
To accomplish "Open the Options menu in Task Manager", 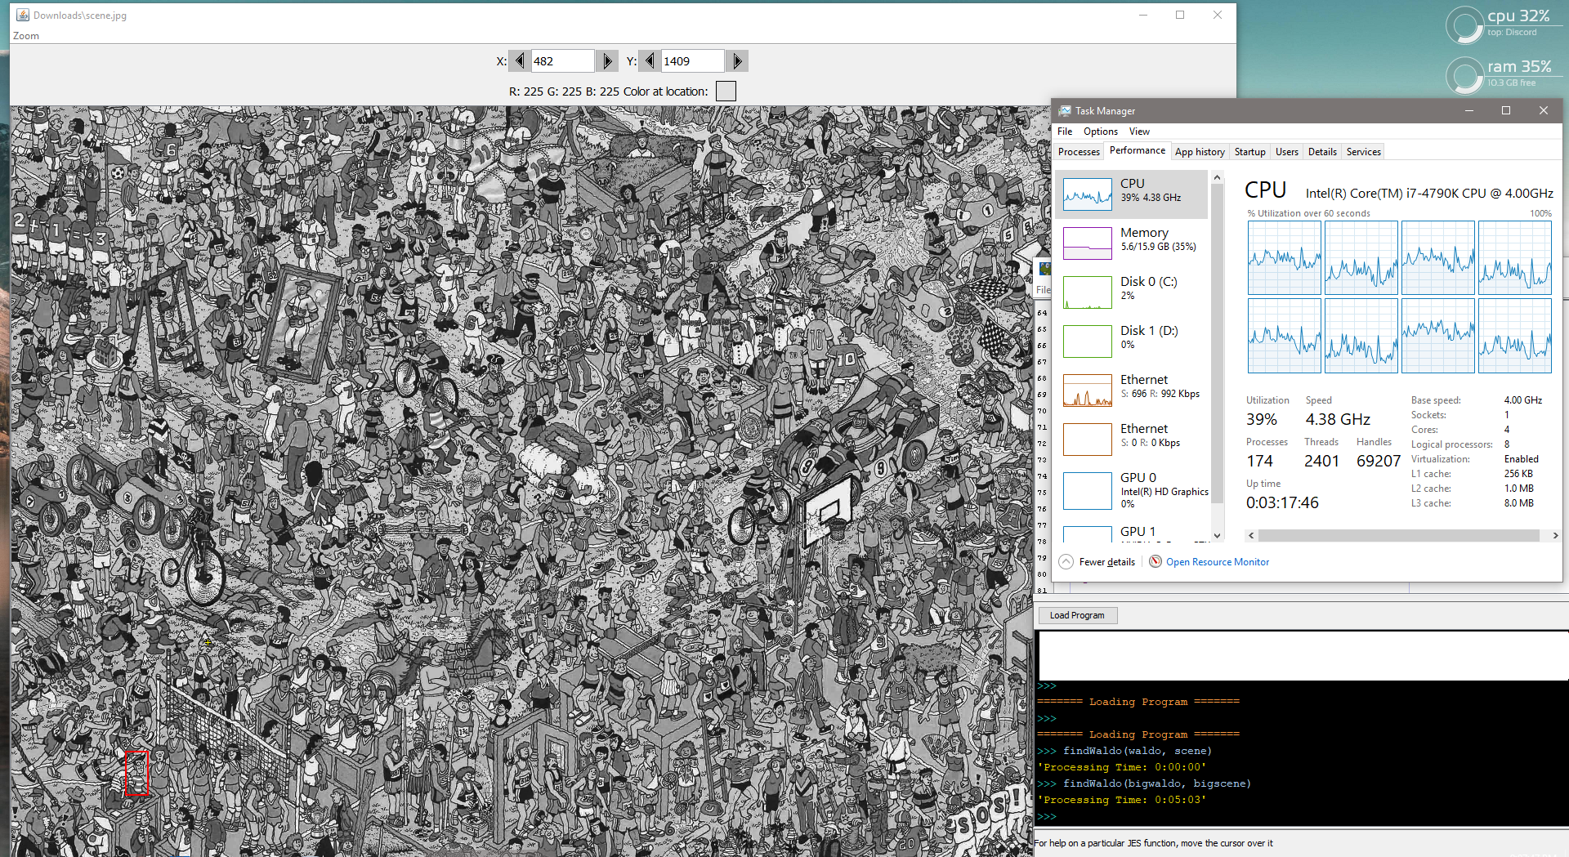I will (x=1100, y=132).
